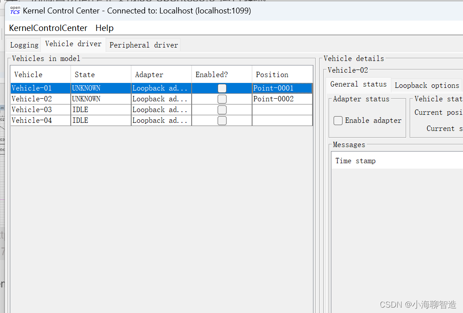Click the empty position cell of Vehicle-04
Image resolution: width=463 pixels, height=313 pixels.
(x=282, y=121)
